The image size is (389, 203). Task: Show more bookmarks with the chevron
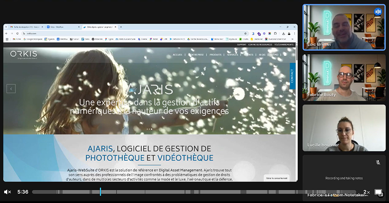292,39
